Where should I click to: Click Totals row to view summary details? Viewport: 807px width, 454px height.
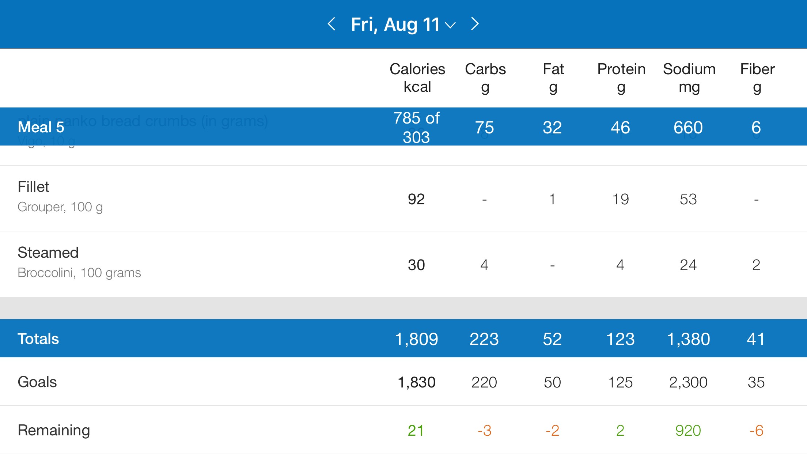(403, 338)
